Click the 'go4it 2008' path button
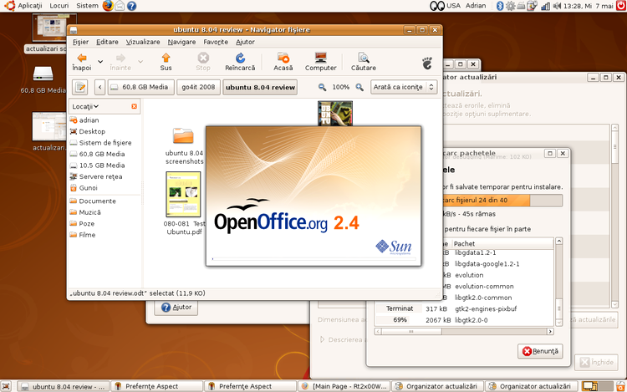This screenshot has width=627, height=392. [198, 87]
